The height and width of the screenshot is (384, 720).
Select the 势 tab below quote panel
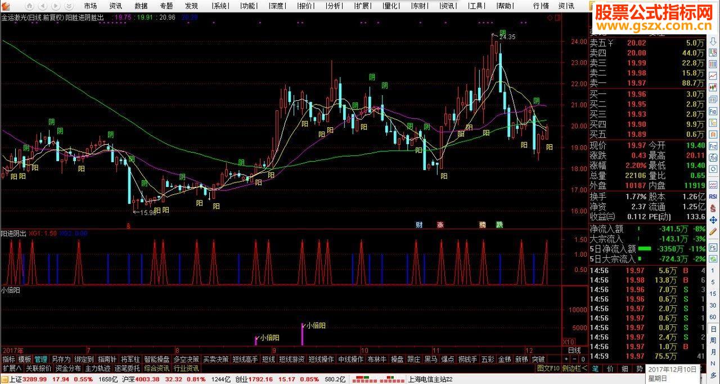click(x=640, y=369)
